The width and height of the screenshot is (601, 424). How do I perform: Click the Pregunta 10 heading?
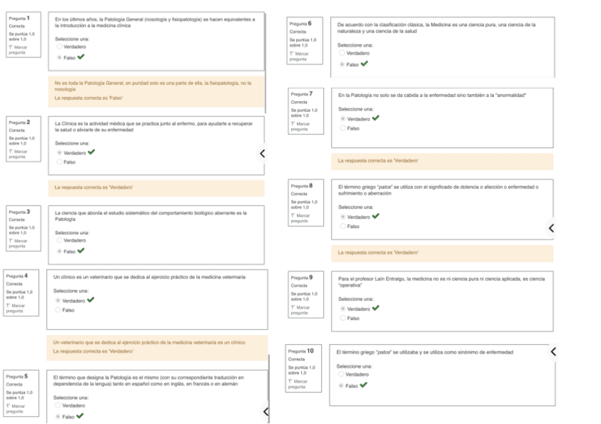[x=301, y=351]
